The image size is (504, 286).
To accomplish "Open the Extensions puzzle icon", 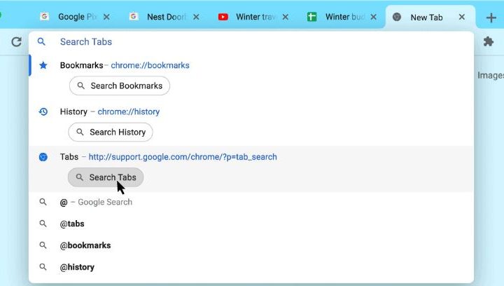I will point(489,41).
